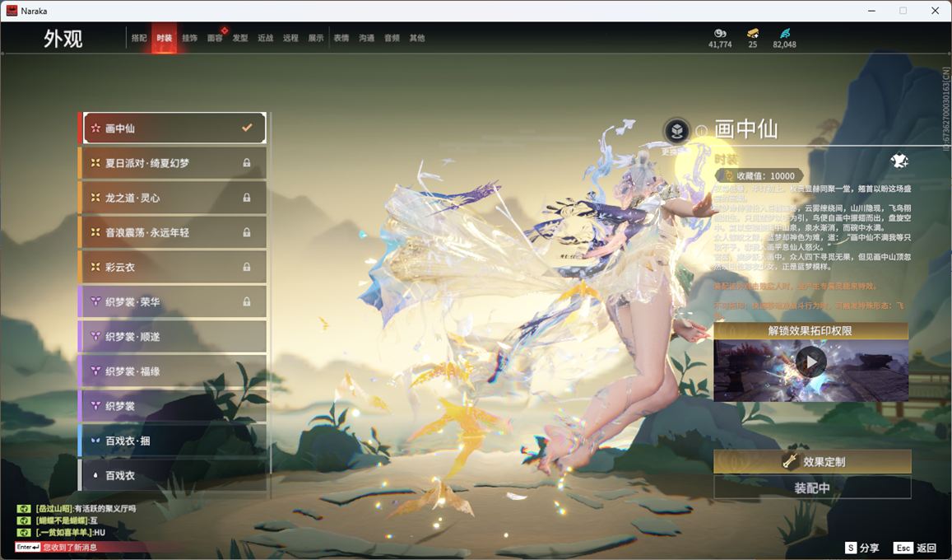
Task: Go to the 远程 tab
Action: (x=290, y=38)
